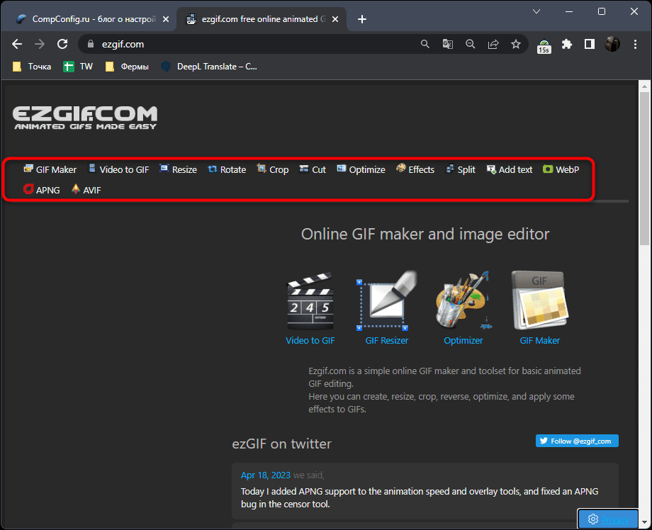Open the Crop tool in the menu
The image size is (652, 530).
coord(273,169)
